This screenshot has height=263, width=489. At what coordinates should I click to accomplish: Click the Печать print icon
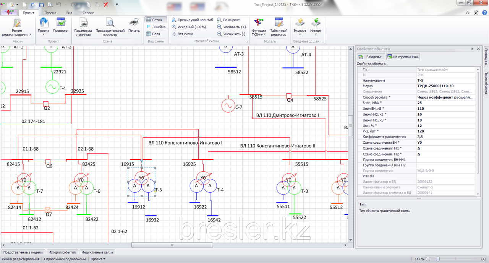[x=134, y=26]
